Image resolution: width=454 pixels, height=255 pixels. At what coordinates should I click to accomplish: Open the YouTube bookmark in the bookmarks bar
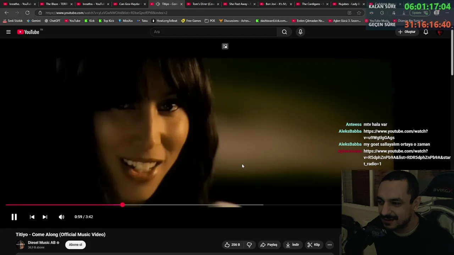pyautogui.click(x=72, y=21)
